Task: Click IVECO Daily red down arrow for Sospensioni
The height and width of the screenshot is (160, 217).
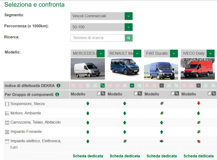Action: (198, 103)
